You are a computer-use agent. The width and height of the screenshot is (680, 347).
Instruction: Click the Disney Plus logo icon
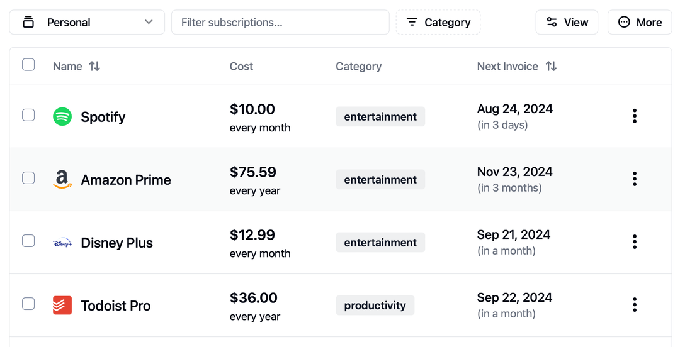coord(62,243)
